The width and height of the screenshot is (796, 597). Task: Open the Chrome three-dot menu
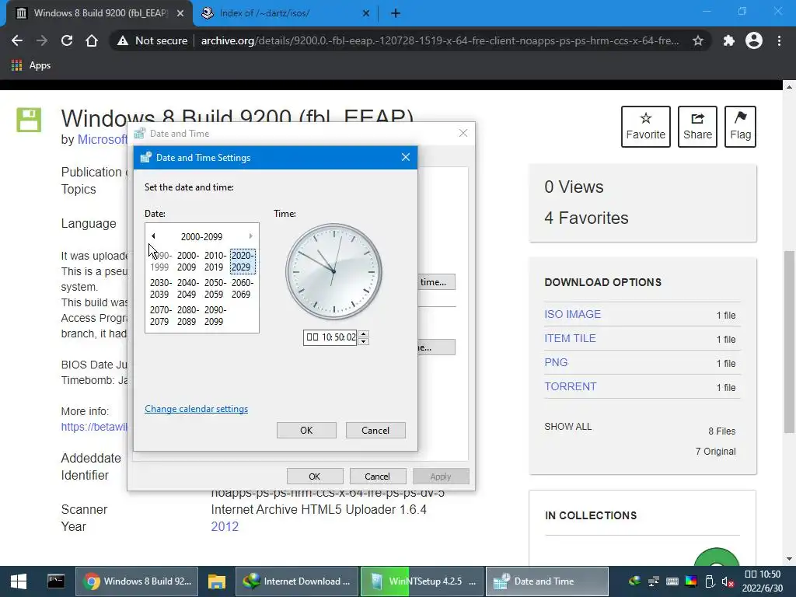779,40
